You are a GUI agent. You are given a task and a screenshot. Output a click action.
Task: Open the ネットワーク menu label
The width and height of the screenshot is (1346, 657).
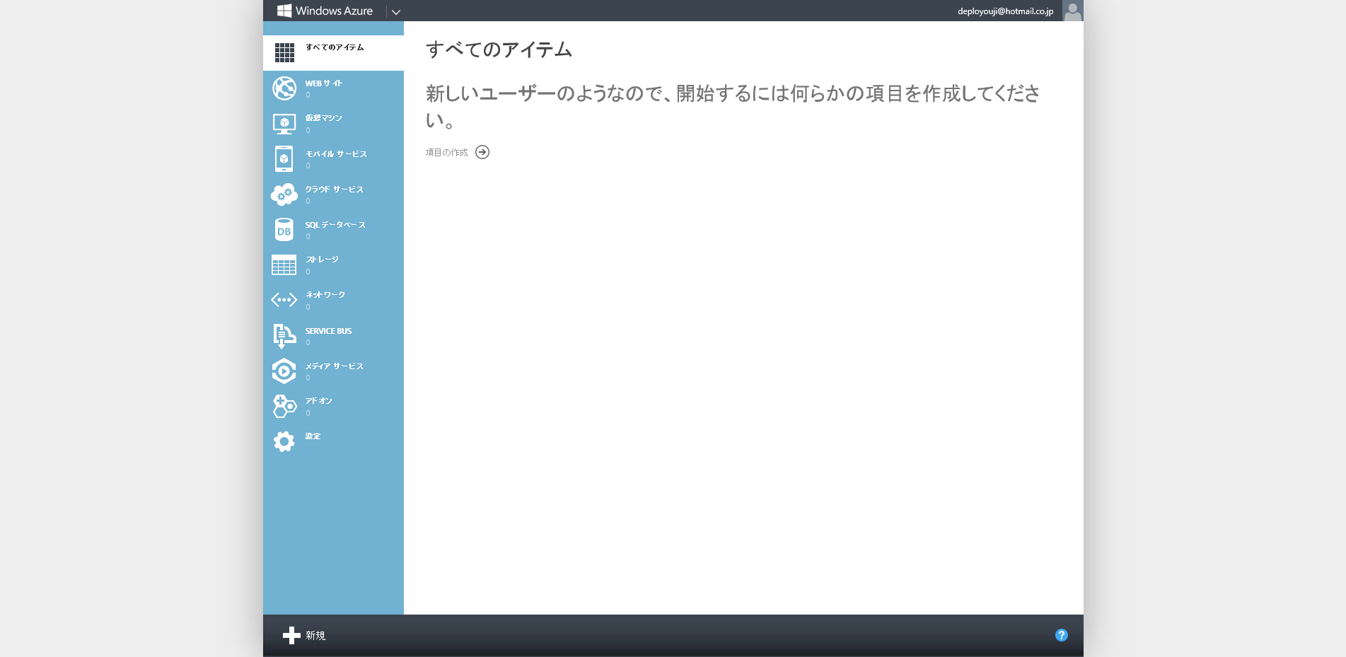[x=325, y=295]
